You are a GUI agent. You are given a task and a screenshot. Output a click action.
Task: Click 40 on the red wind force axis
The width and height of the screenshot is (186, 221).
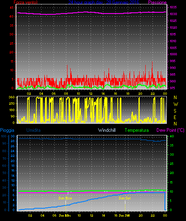12,16
